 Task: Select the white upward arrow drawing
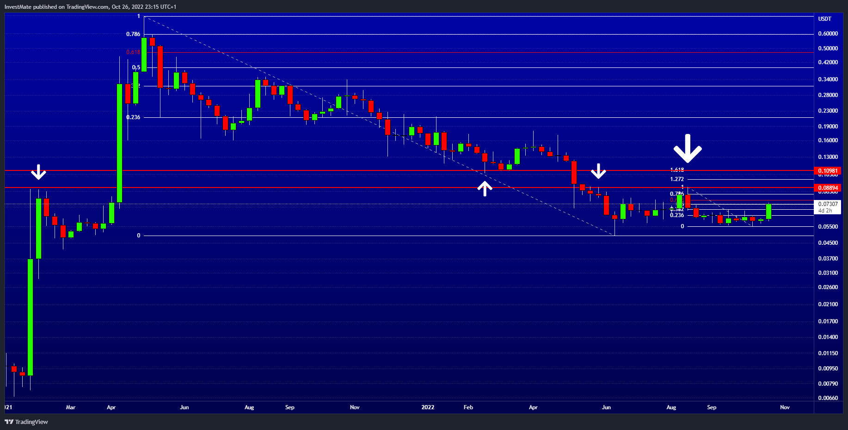485,188
